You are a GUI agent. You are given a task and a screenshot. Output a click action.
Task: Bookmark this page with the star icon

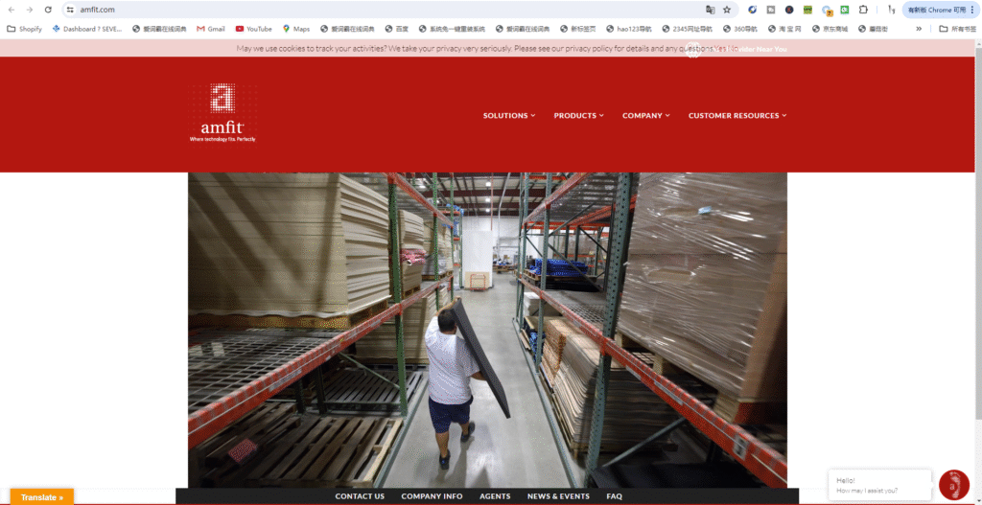(727, 10)
